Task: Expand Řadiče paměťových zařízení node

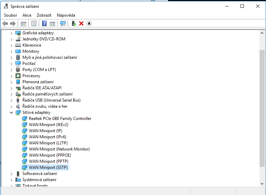Action: 11,94
